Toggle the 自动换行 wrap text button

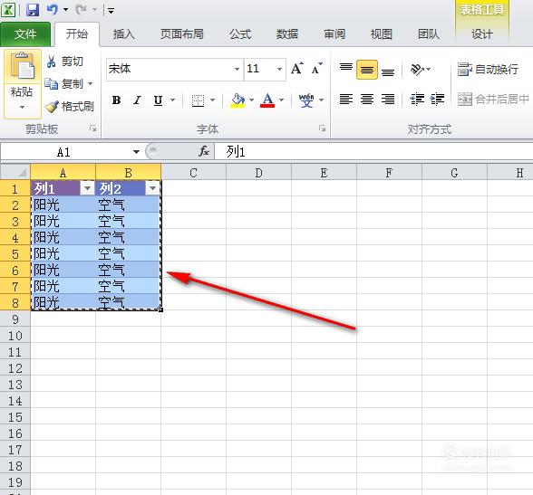click(x=488, y=69)
